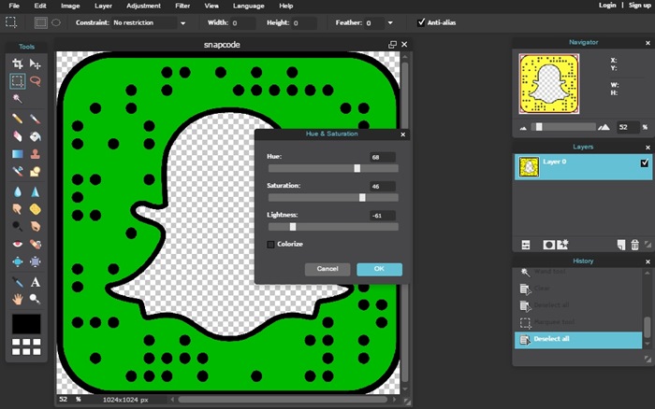Toggle the Anti-alias checkbox
The height and width of the screenshot is (409, 655).
(x=421, y=22)
